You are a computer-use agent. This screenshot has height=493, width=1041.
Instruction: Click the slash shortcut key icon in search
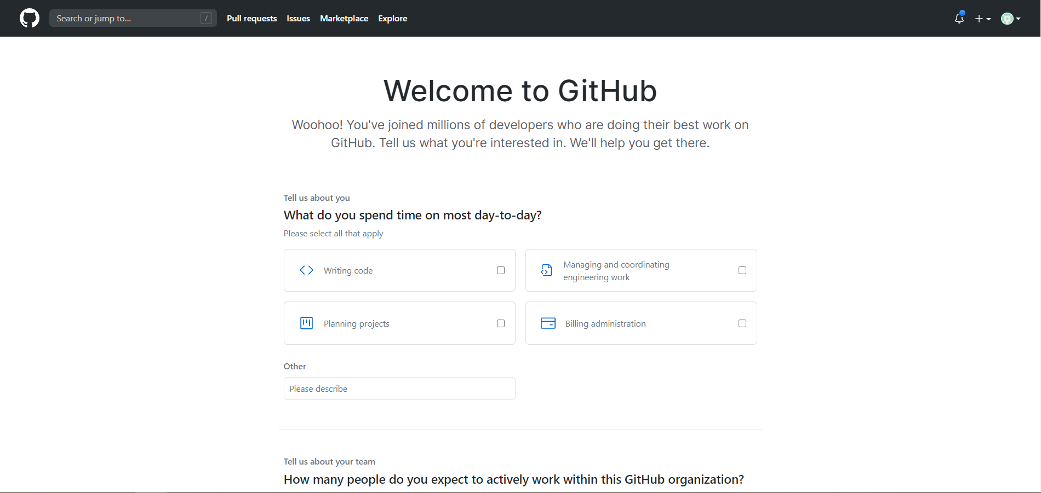point(206,18)
